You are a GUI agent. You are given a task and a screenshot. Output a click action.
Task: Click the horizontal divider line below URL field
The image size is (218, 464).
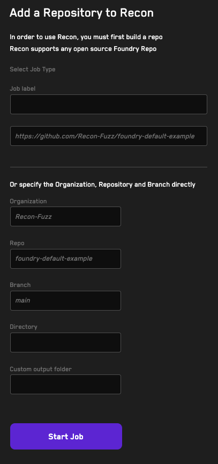pyautogui.click(x=109, y=167)
